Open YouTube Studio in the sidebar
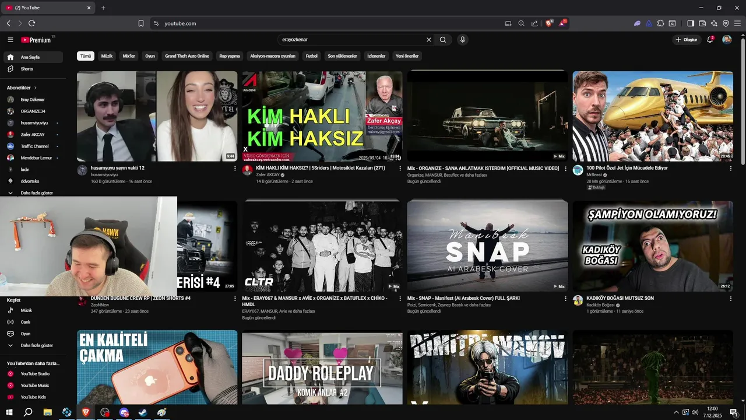The image size is (746, 420). tap(33, 374)
